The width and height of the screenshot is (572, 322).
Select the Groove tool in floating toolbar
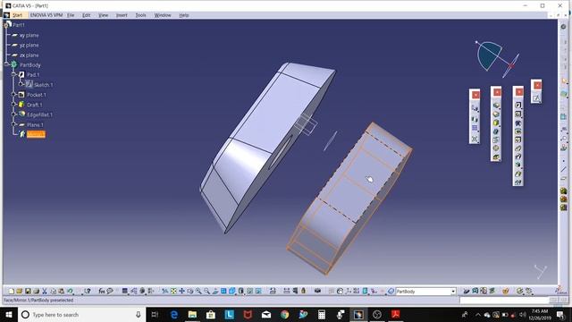coord(518,131)
